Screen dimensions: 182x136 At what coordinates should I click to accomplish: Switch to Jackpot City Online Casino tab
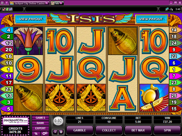[29, 3]
